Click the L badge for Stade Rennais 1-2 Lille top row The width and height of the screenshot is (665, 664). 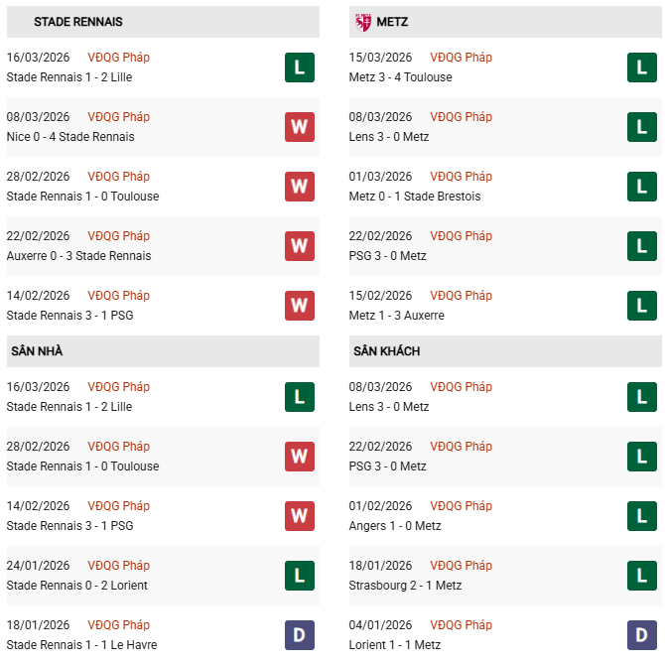299,67
